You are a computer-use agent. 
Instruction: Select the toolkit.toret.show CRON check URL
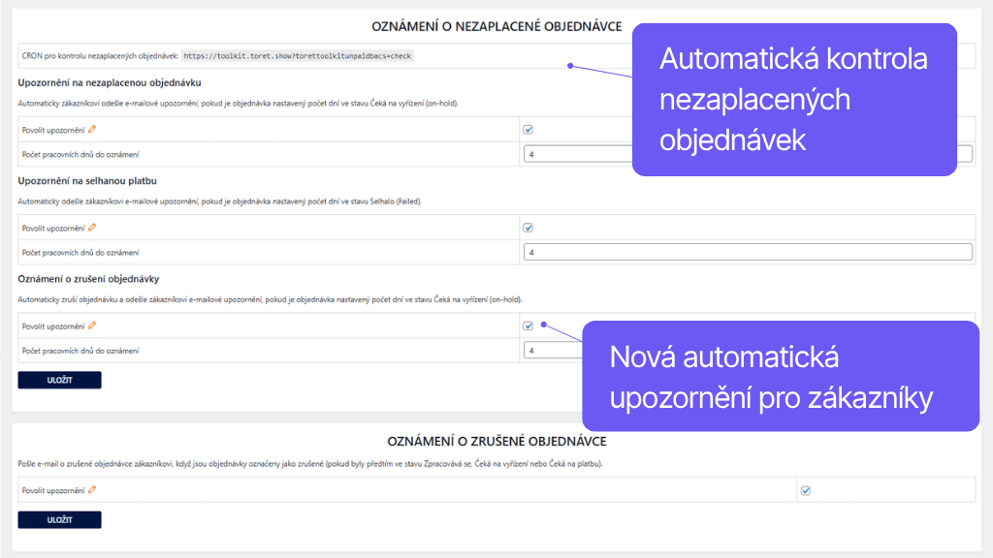coord(297,55)
